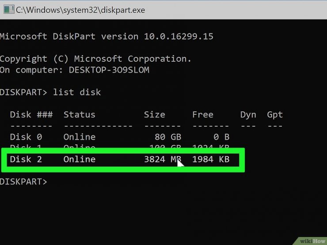Click the diskpart window icon in title bar
The width and height of the screenshot is (327, 245).
[x=9, y=10]
